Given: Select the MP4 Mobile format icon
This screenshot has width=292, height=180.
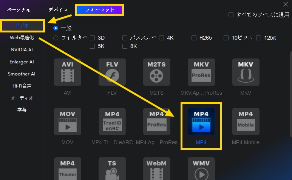Looking at the screenshot, I should 246,122.
